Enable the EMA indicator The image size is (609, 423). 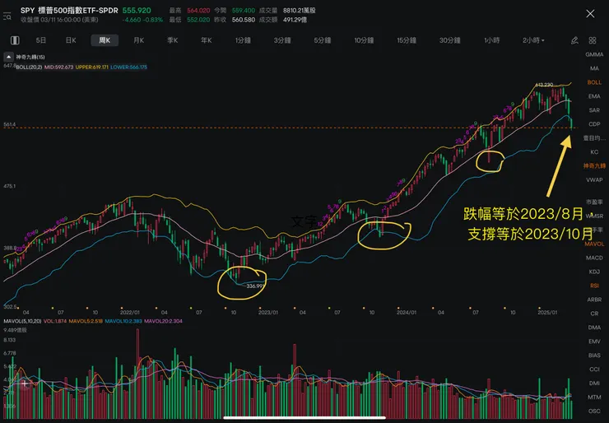[x=594, y=96]
